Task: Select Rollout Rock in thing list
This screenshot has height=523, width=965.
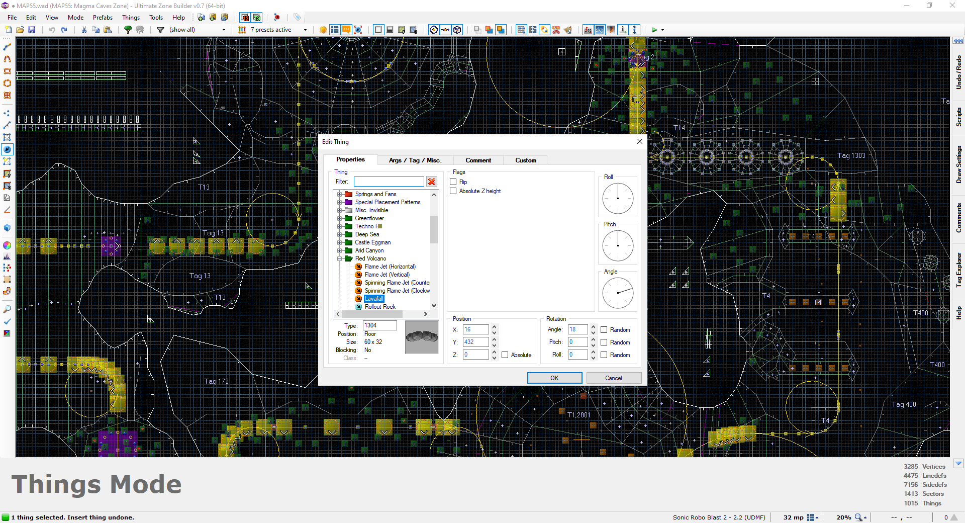Action: [x=380, y=307]
